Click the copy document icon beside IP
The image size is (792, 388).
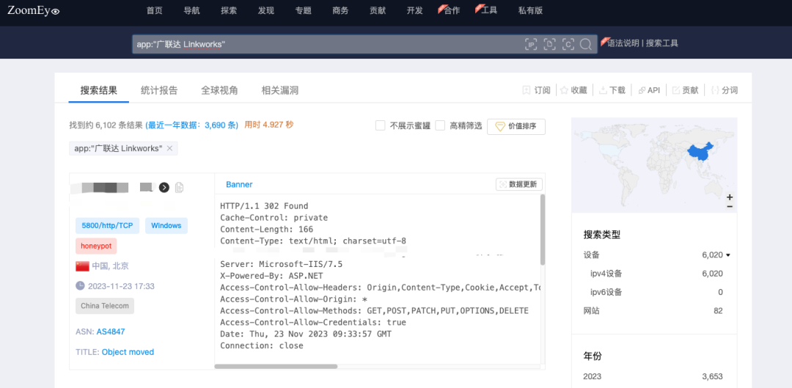click(179, 188)
